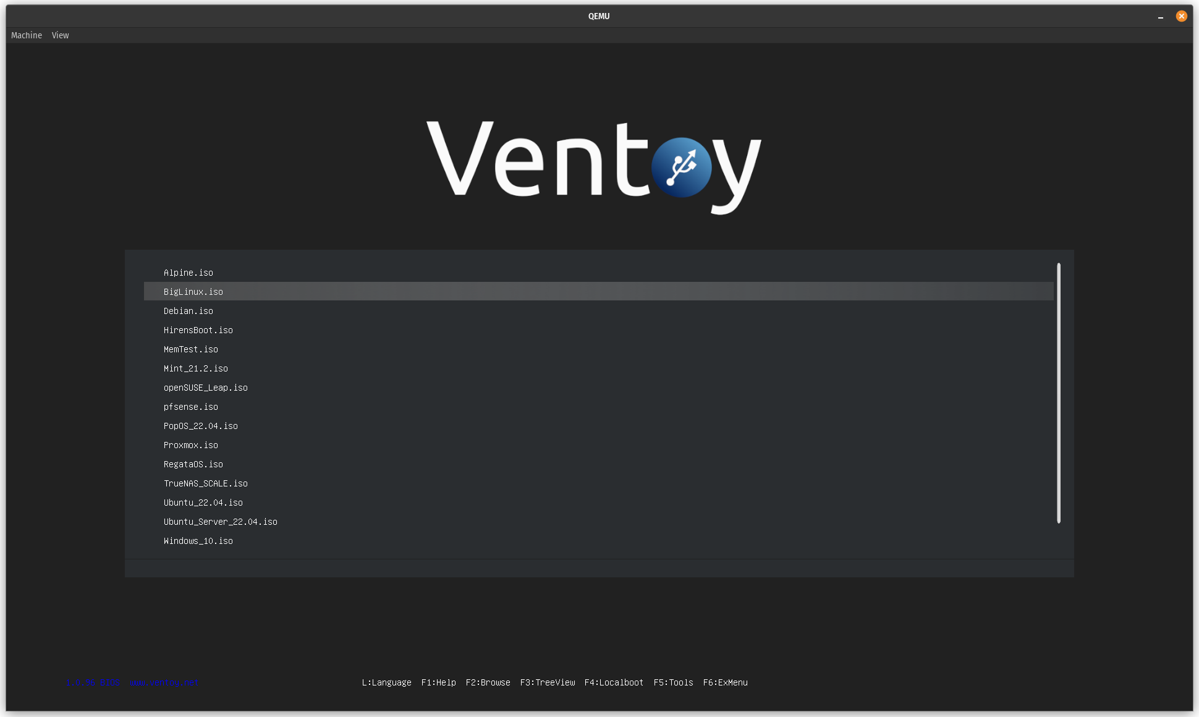Click the F2:Browse label
This screenshot has width=1199, height=717.
pyautogui.click(x=488, y=682)
